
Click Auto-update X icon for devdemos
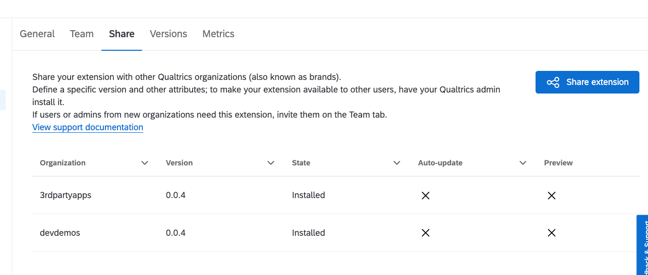[x=426, y=233]
